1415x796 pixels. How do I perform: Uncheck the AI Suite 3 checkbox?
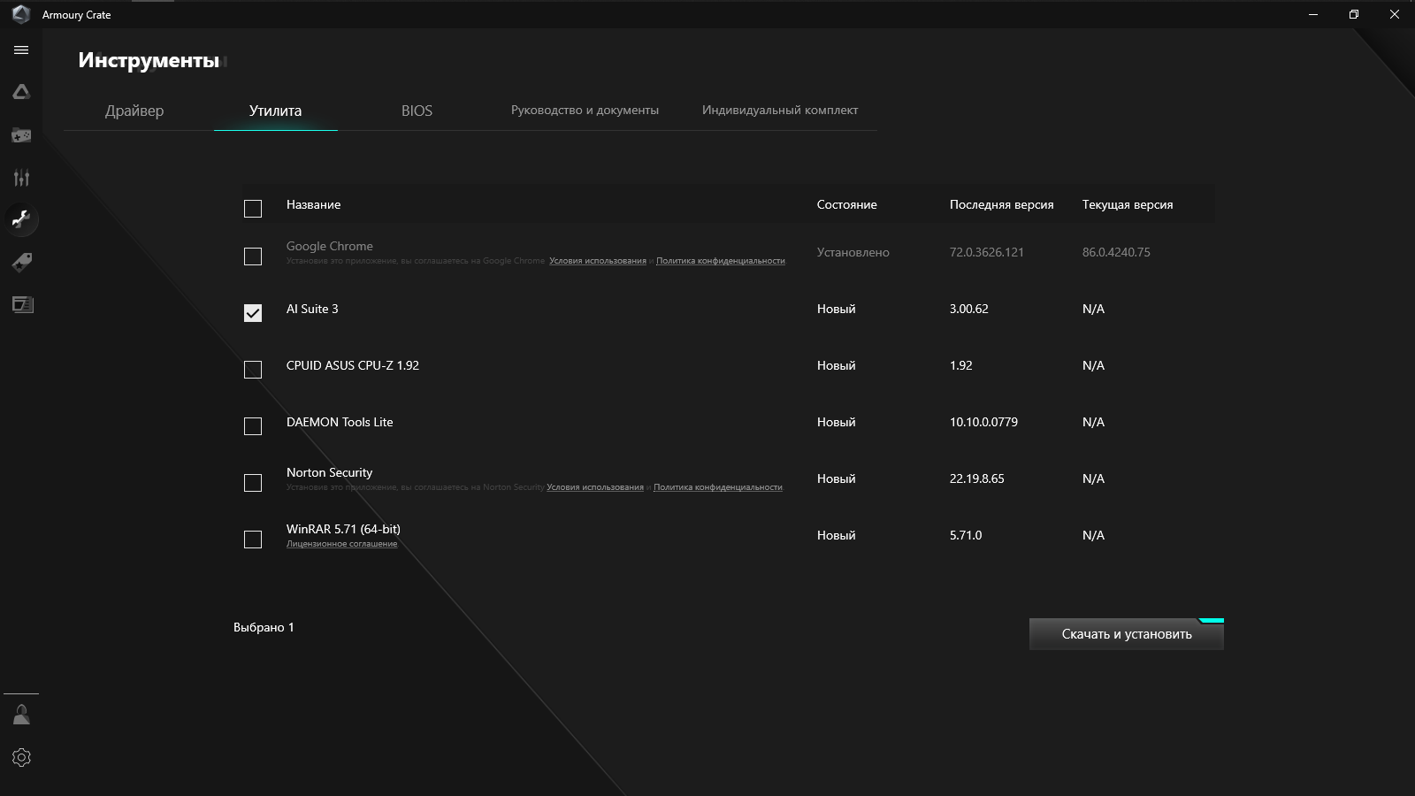click(x=253, y=313)
